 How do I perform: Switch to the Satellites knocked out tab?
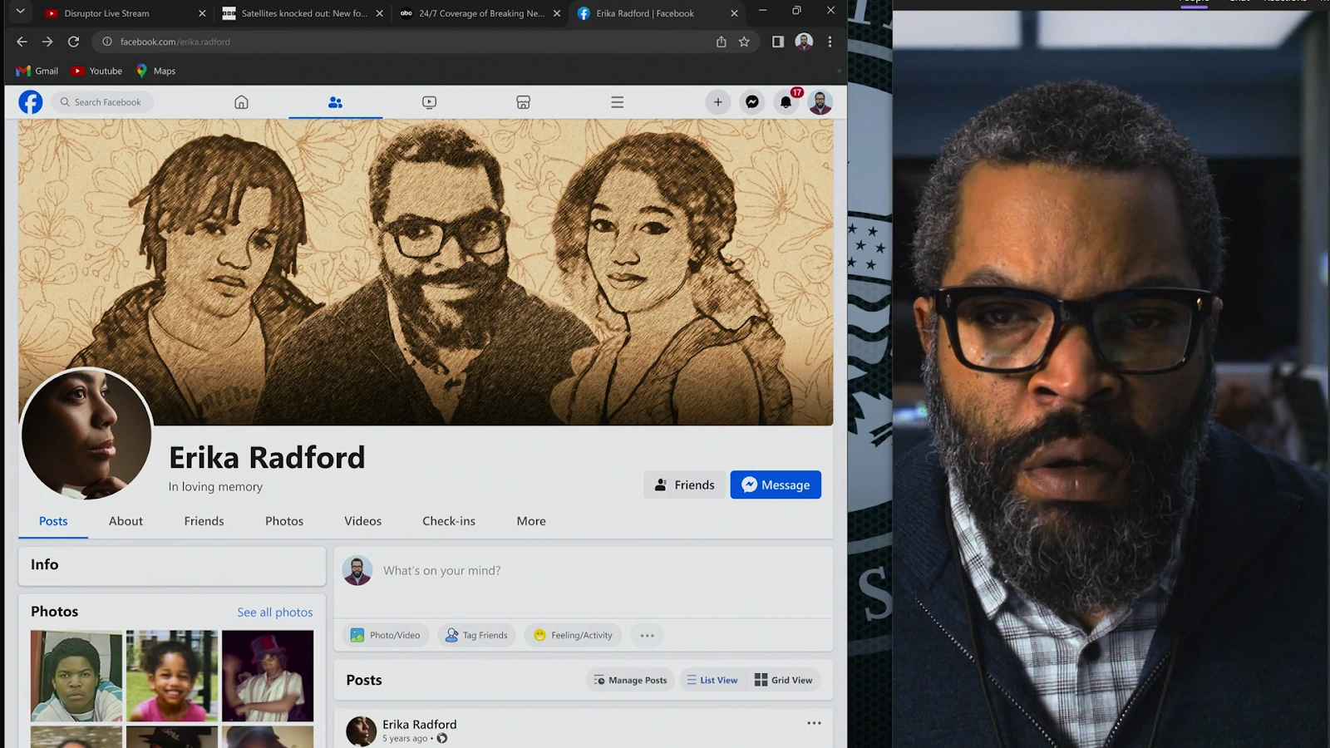point(303,13)
